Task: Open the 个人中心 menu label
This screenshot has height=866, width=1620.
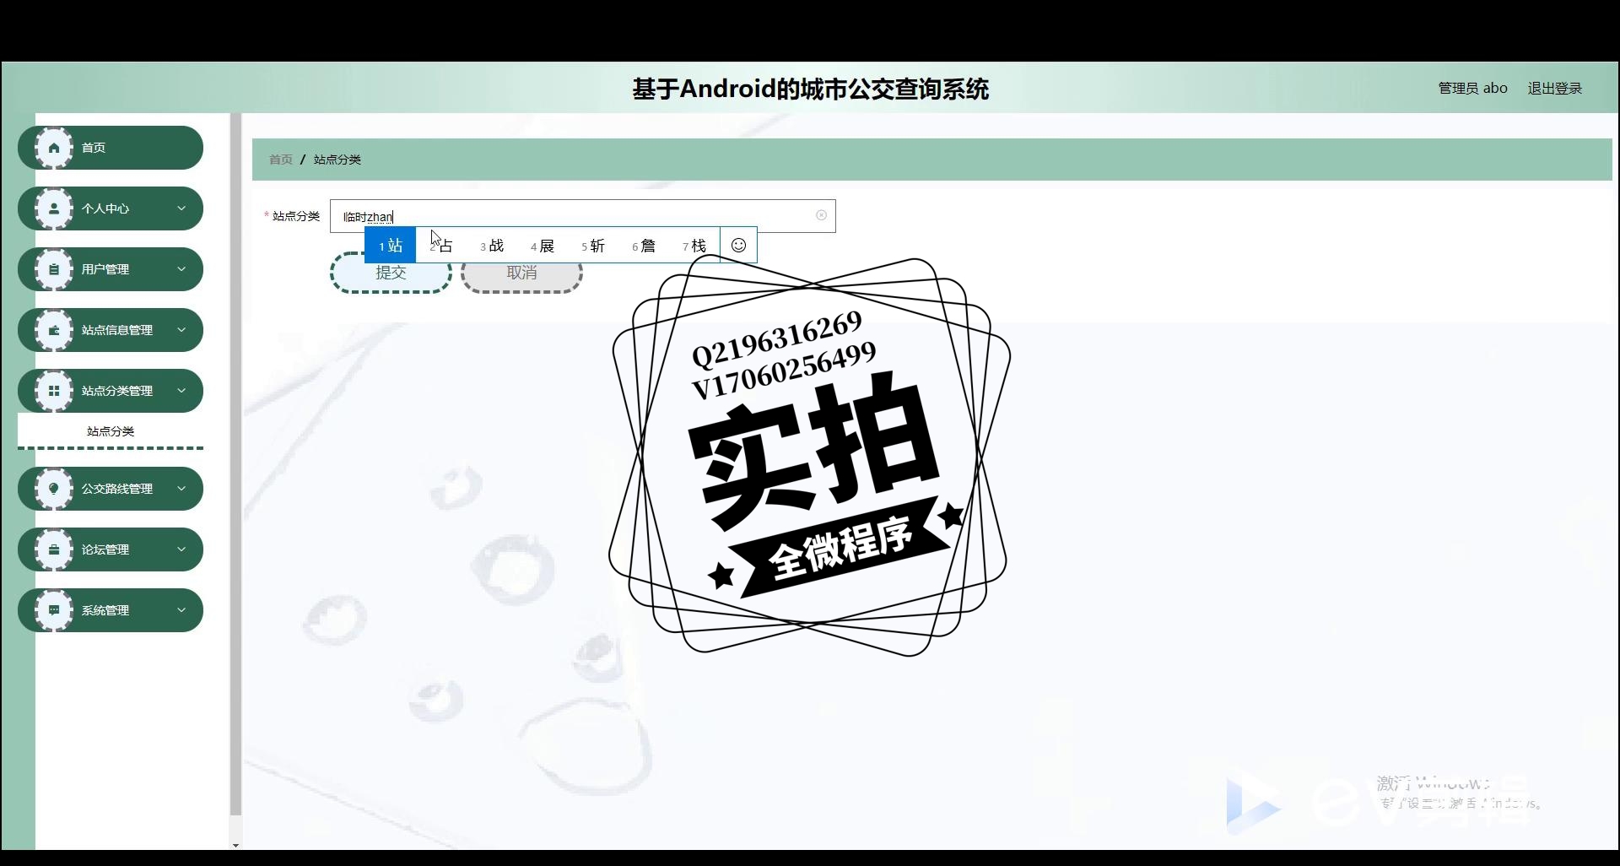Action: 105,208
